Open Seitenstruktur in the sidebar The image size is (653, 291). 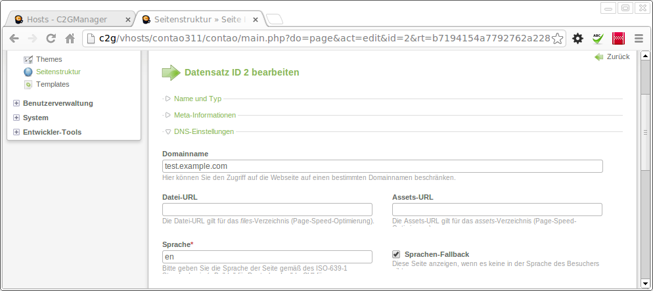point(58,72)
